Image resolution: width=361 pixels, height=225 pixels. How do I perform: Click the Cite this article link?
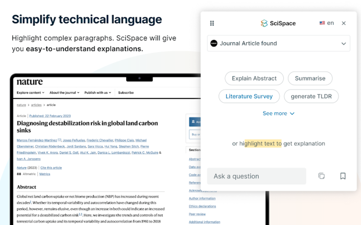click(51, 168)
